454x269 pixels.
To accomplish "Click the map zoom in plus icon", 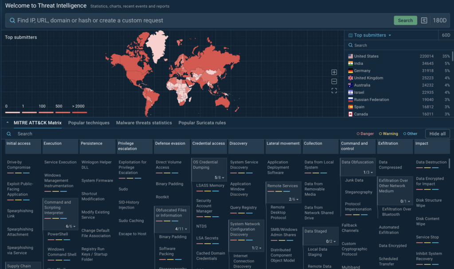I will (x=334, y=72).
